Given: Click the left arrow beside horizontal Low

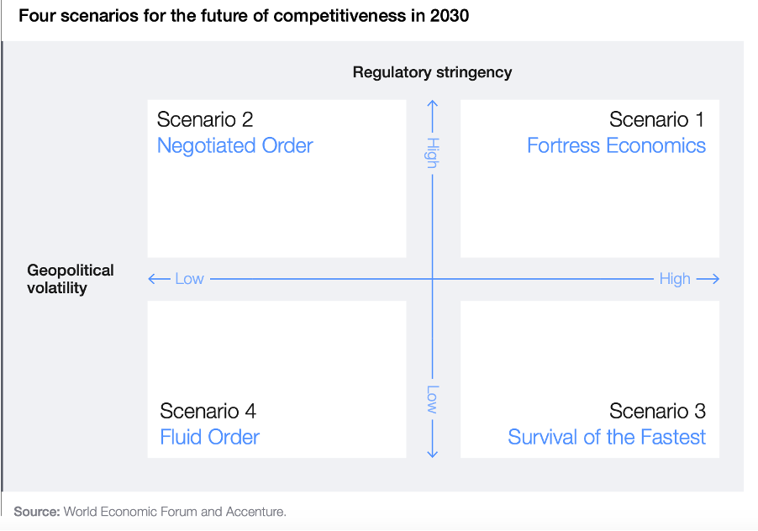Looking at the screenshot, I should 156,279.
